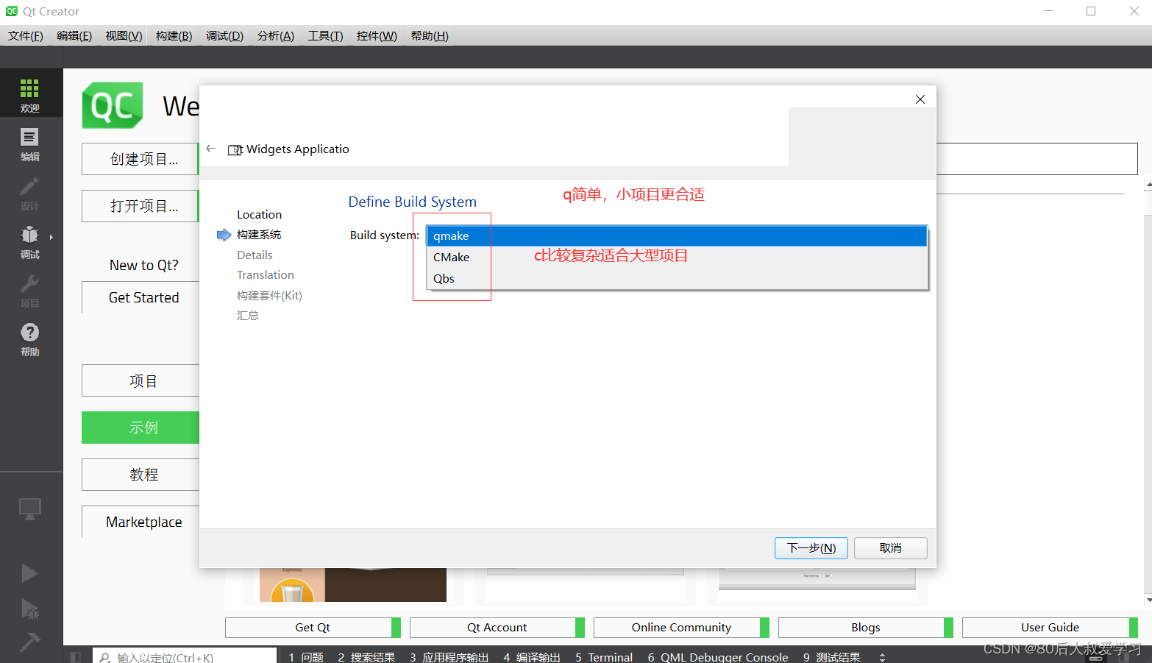Image resolution: width=1152 pixels, height=663 pixels.
Task: Choose Qbs from the build system list
Action: coord(677,278)
